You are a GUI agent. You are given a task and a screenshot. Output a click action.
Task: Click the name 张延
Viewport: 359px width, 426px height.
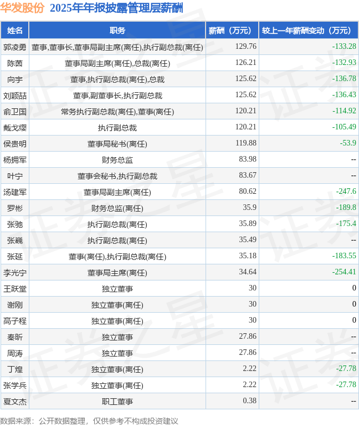coord(14,257)
